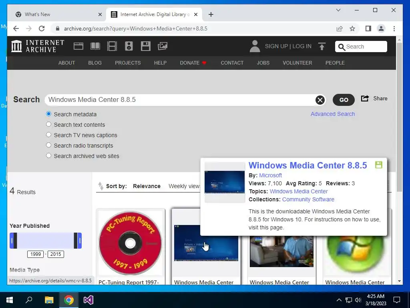Open the VOLUNTEER menu item
The height and width of the screenshot is (308, 410).
(297, 63)
